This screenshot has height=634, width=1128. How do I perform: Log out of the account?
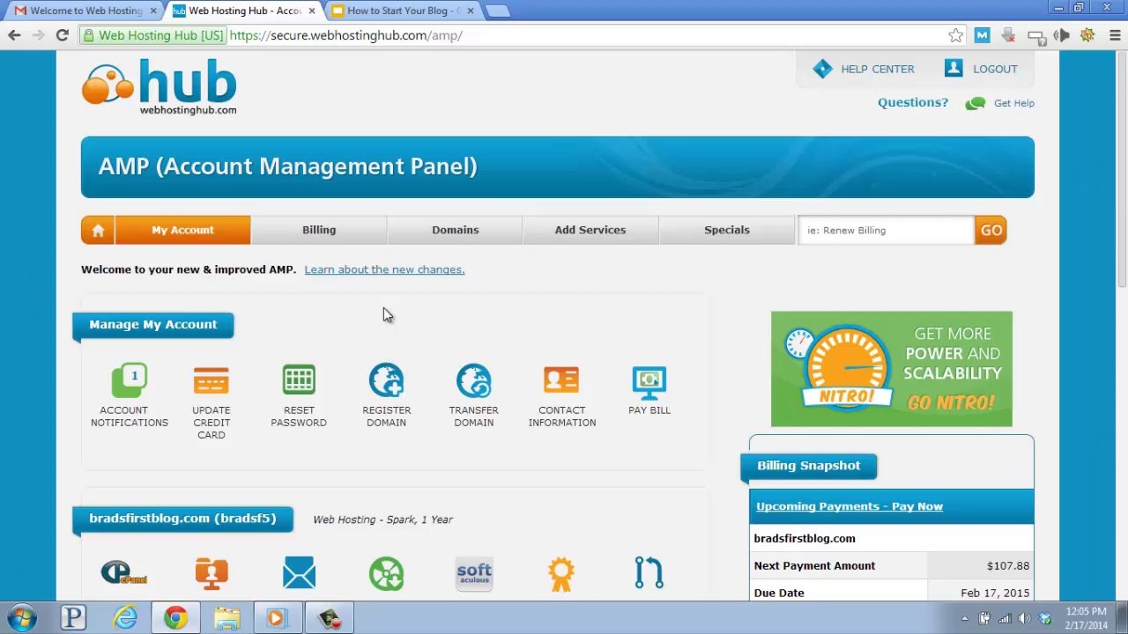(x=981, y=69)
